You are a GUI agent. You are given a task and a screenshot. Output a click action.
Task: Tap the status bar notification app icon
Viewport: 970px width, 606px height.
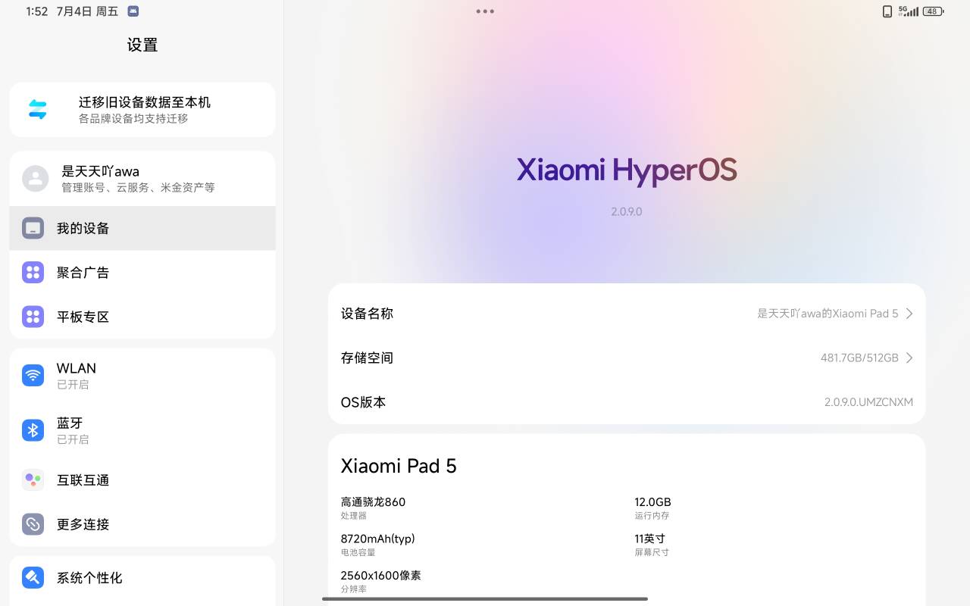click(133, 11)
